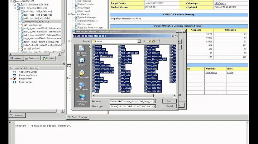Open My Documents in the places bar

pyautogui.click(x=82, y=74)
